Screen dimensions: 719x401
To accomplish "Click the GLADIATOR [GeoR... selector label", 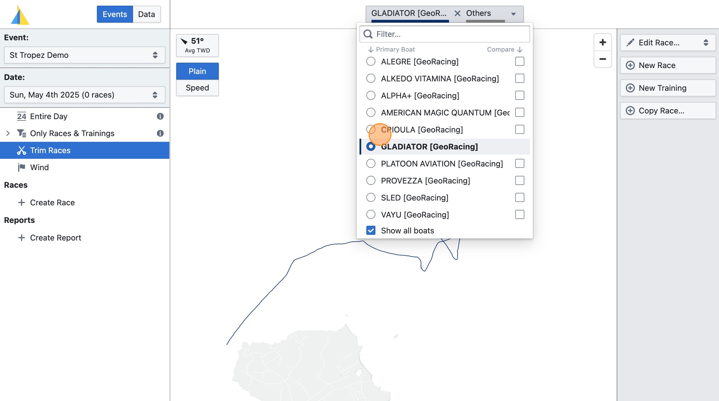I will [x=409, y=13].
